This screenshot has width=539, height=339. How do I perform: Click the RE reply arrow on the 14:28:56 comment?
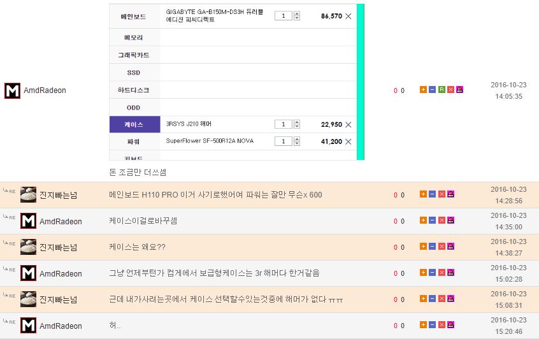10,191
